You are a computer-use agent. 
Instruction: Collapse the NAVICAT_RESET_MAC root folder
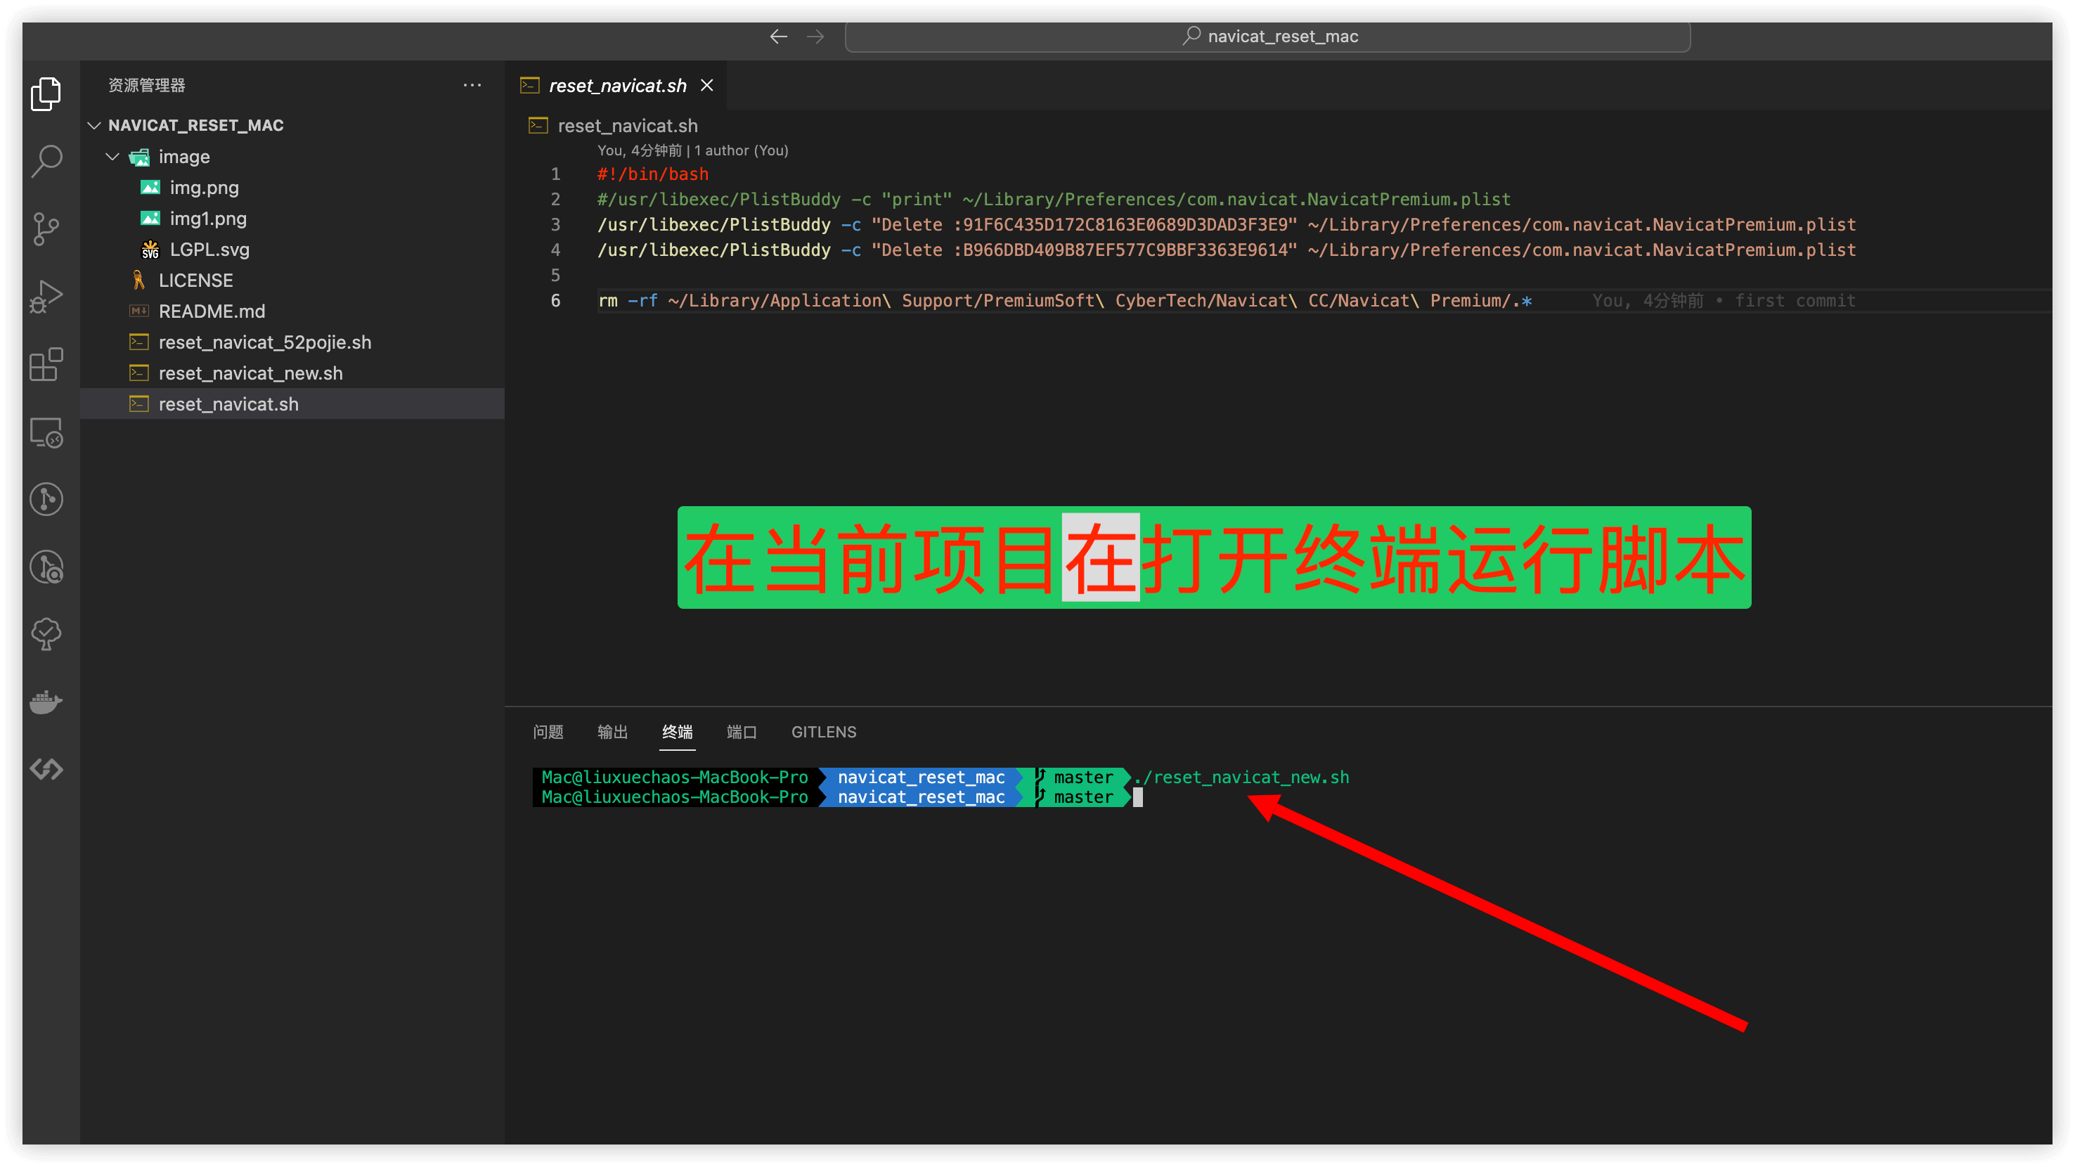coord(94,126)
